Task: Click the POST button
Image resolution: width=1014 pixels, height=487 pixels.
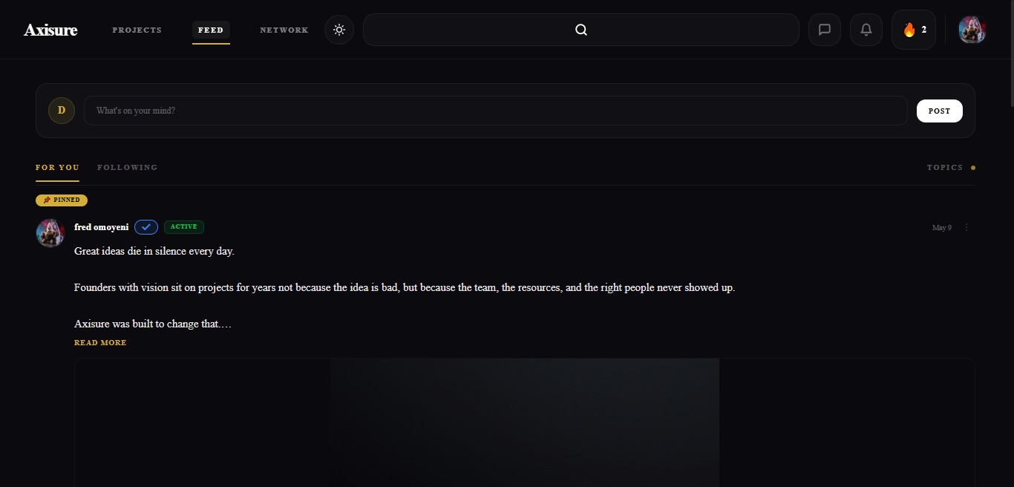Action: [939, 111]
